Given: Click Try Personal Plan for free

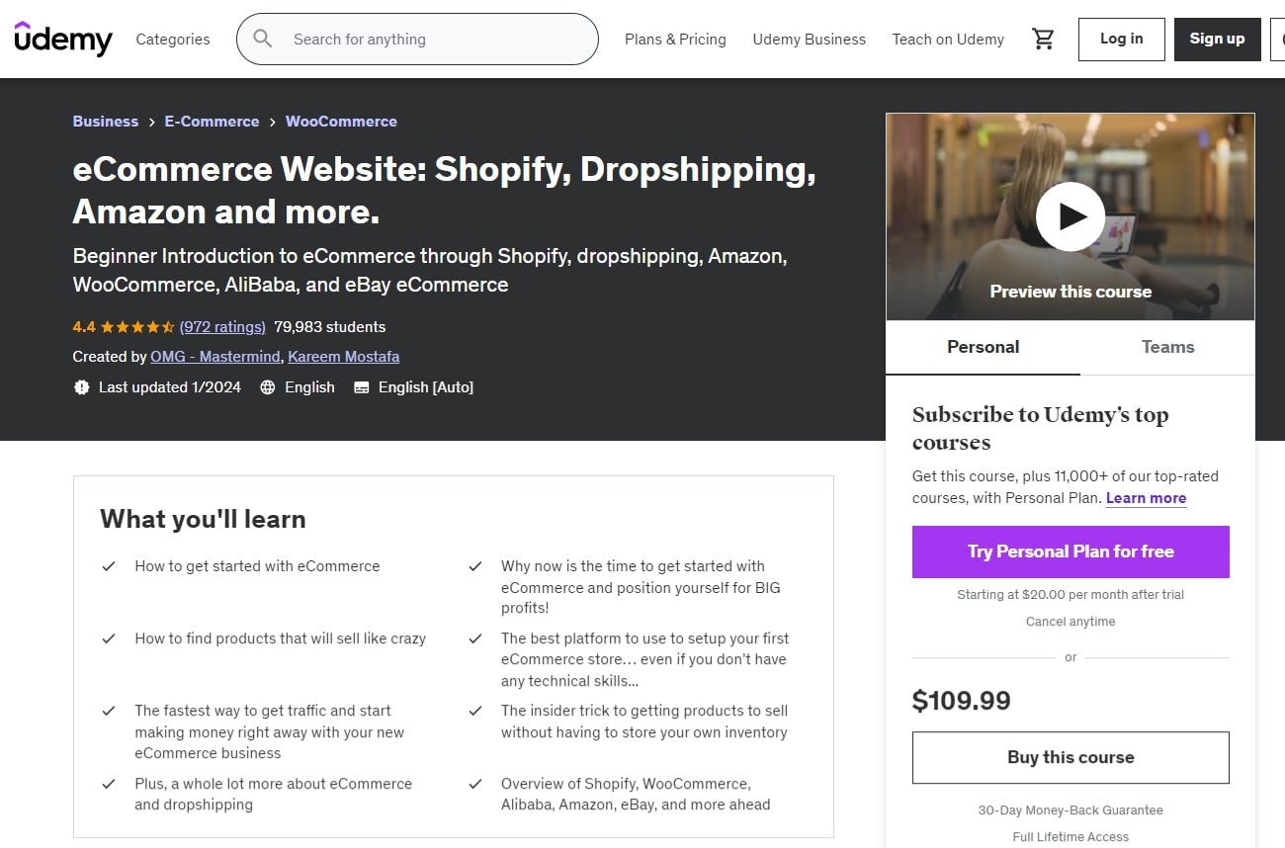Looking at the screenshot, I should click(x=1071, y=551).
